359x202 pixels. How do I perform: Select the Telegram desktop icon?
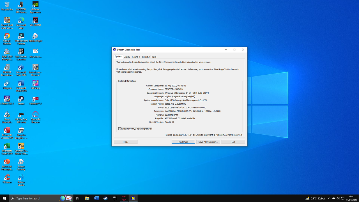[x=7, y=85]
